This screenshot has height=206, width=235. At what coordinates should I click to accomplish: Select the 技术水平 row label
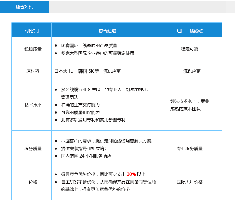tap(33, 105)
